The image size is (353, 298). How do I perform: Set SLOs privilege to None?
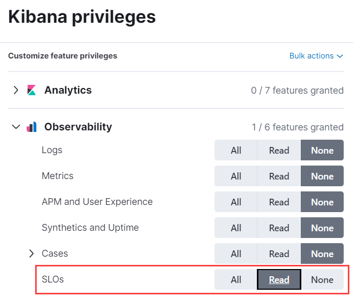322,280
